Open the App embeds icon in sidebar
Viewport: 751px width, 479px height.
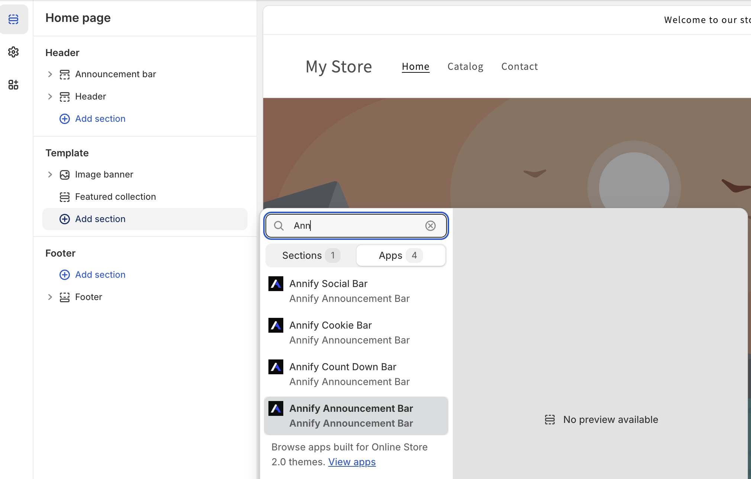tap(13, 85)
